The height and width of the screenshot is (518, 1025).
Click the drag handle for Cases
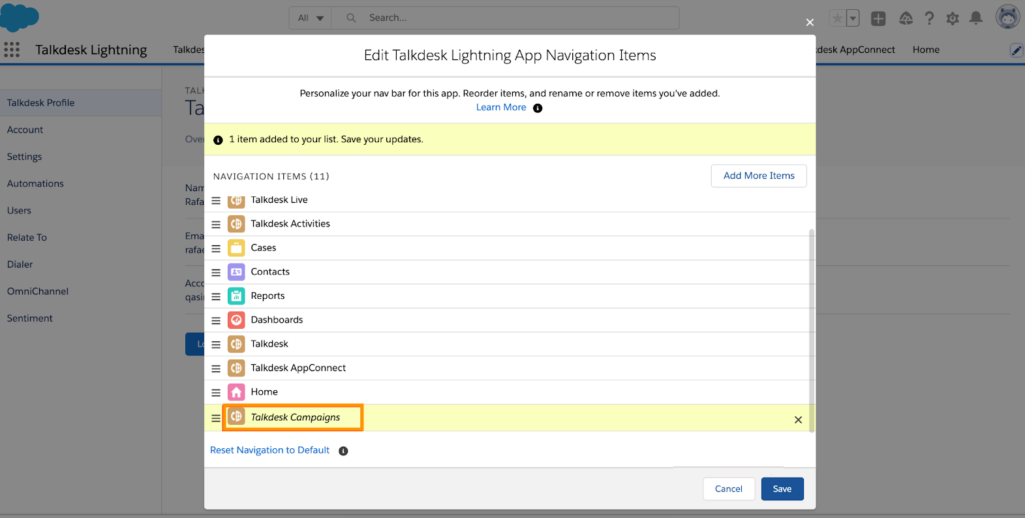(x=216, y=249)
